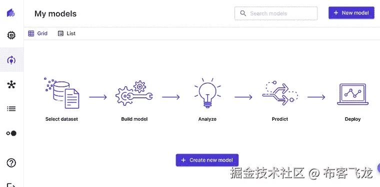This screenshot has width=380, height=187.
Task: Click the Predict arrows illustration
Action: point(280,93)
